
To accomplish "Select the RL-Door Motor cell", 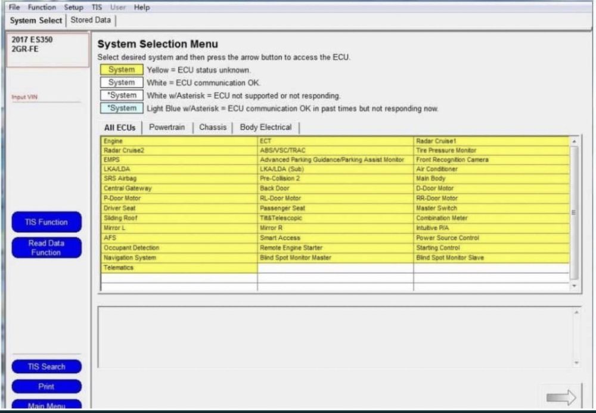I will tap(335, 198).
